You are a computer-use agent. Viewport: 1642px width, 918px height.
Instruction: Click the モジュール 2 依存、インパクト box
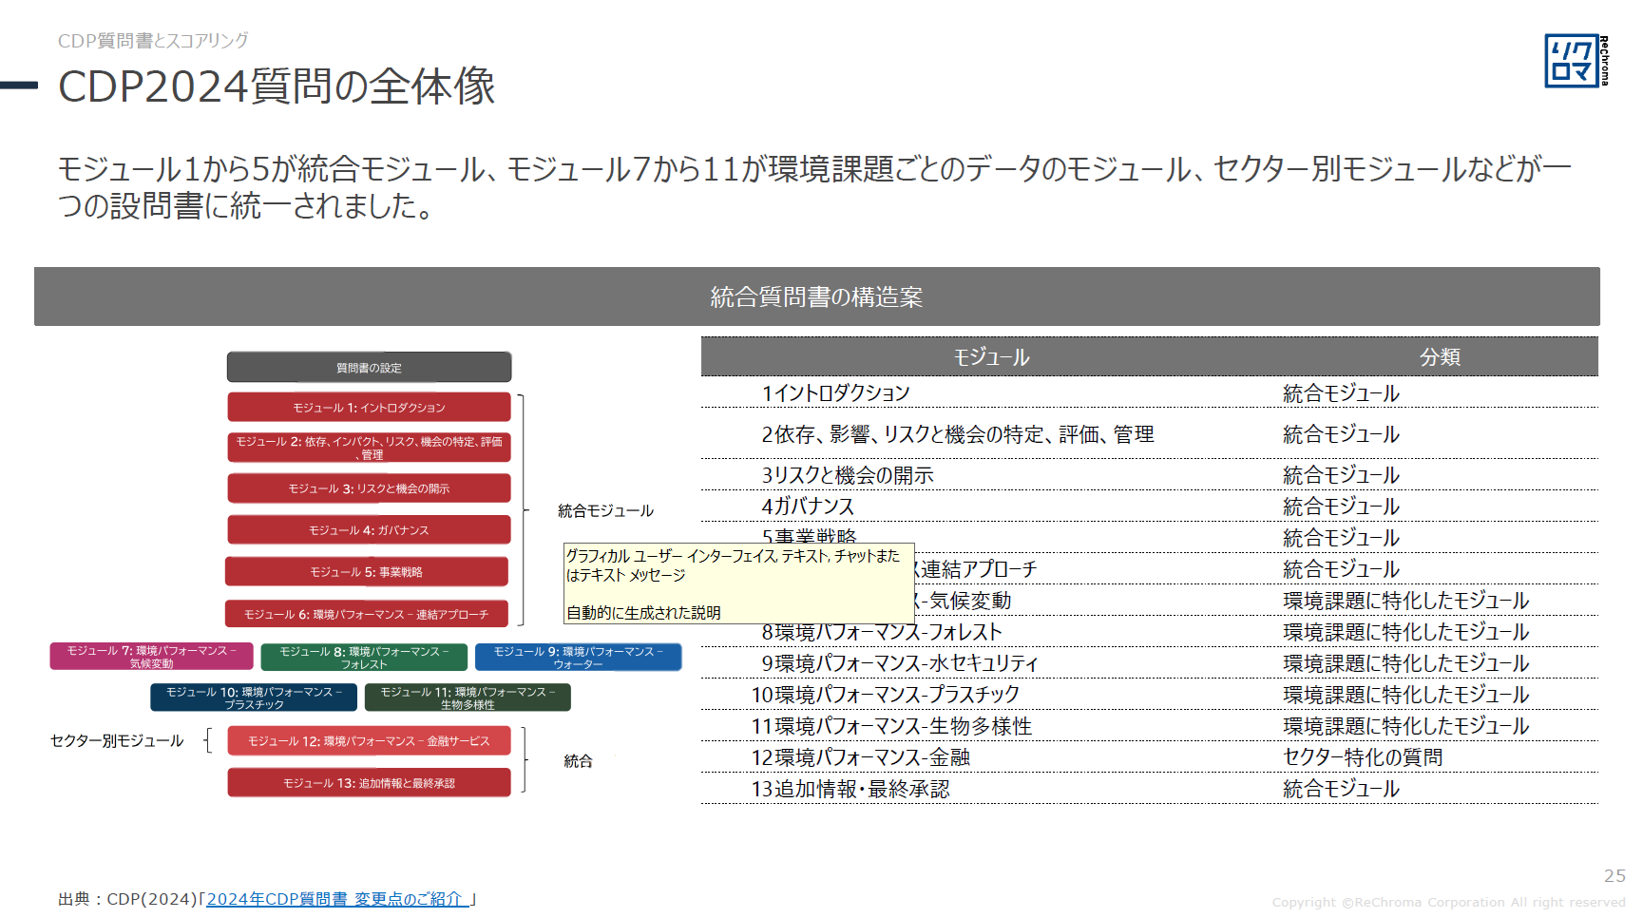coord(369,448)
